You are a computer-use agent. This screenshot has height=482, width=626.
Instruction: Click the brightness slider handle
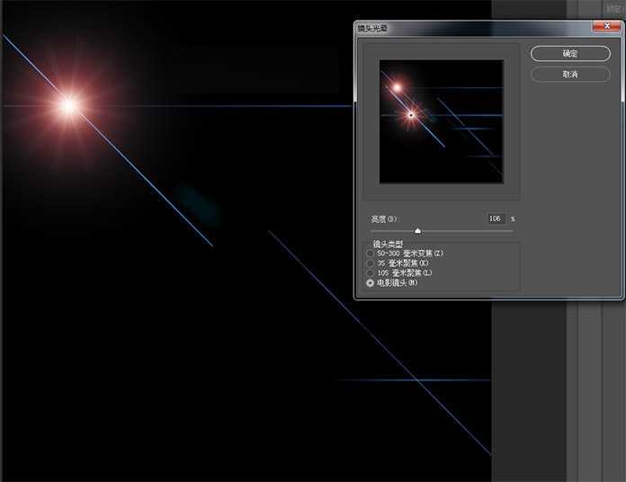(x=417, y=231)
